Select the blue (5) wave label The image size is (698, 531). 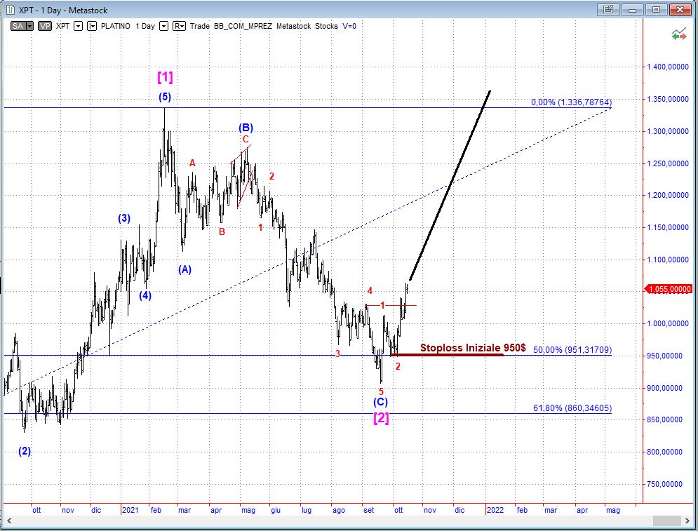coord(165,97)
